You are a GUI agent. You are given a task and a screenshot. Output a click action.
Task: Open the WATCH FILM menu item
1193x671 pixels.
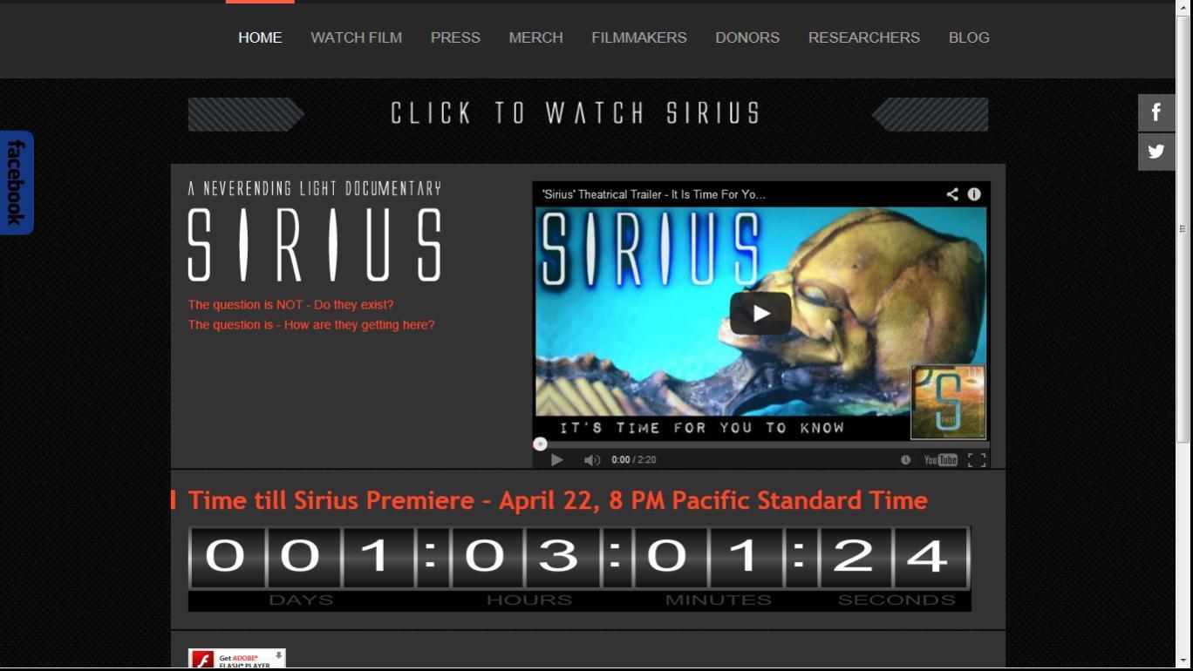[356, 37]
